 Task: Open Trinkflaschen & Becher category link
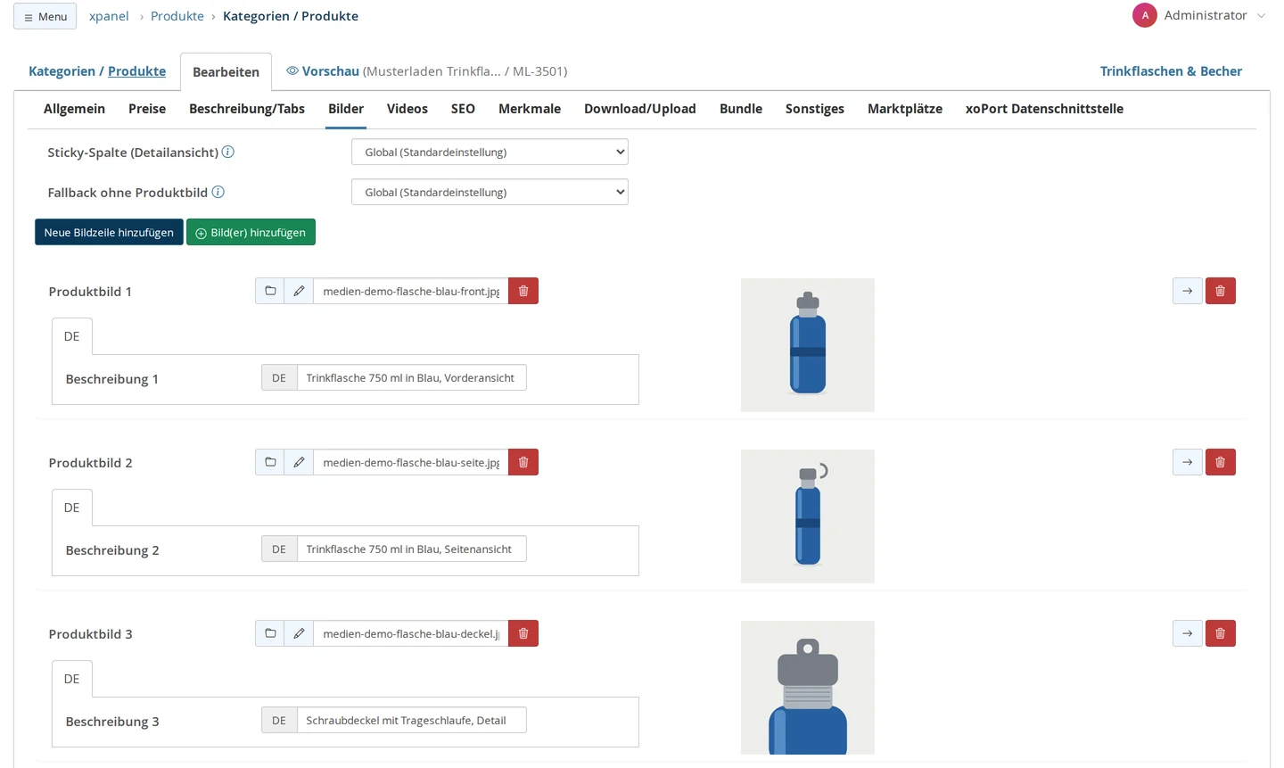pos(1171,71)
